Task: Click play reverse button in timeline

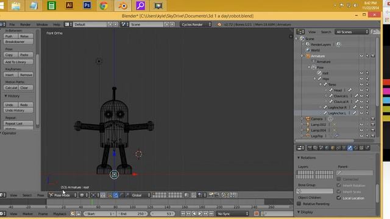Action: [194, 214]
